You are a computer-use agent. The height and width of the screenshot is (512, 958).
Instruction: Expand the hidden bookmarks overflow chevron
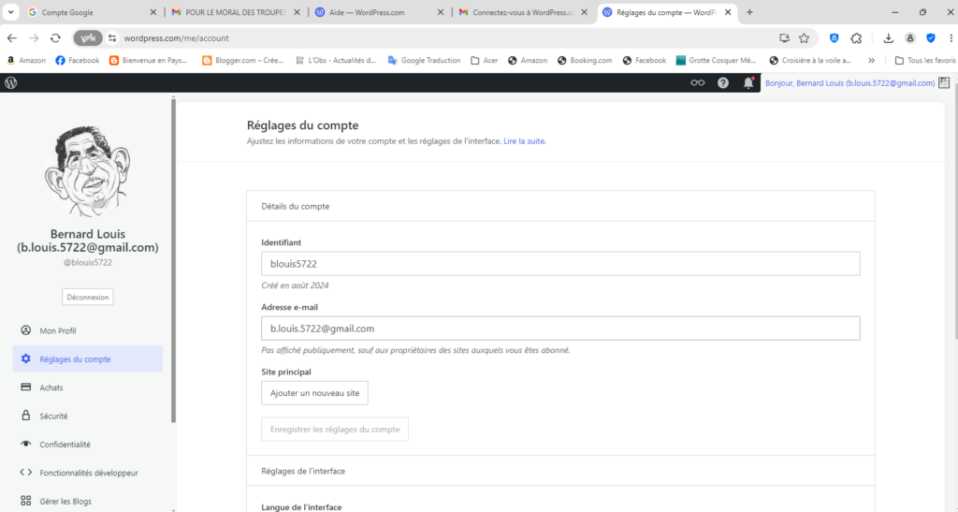click(872, 60)
